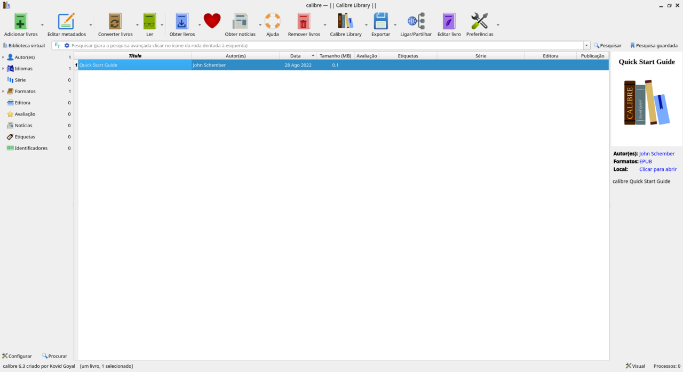Open Pesquisa guardada saved searches
The image size is (683, 372).
click(654, 46)
